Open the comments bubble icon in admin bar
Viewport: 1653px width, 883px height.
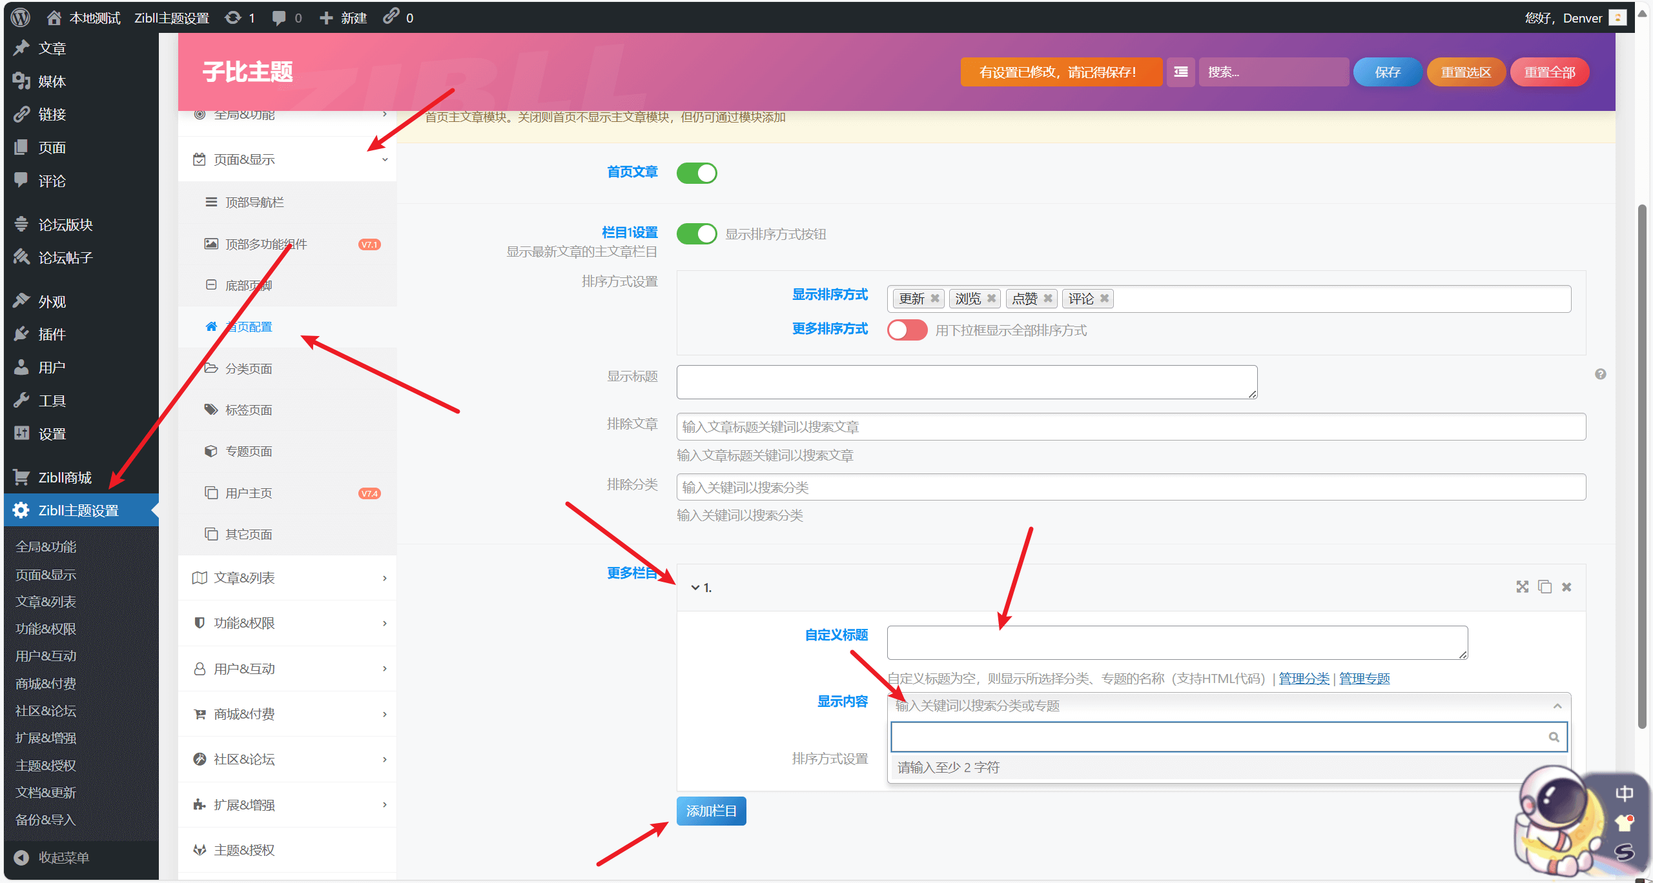(279, 18)
